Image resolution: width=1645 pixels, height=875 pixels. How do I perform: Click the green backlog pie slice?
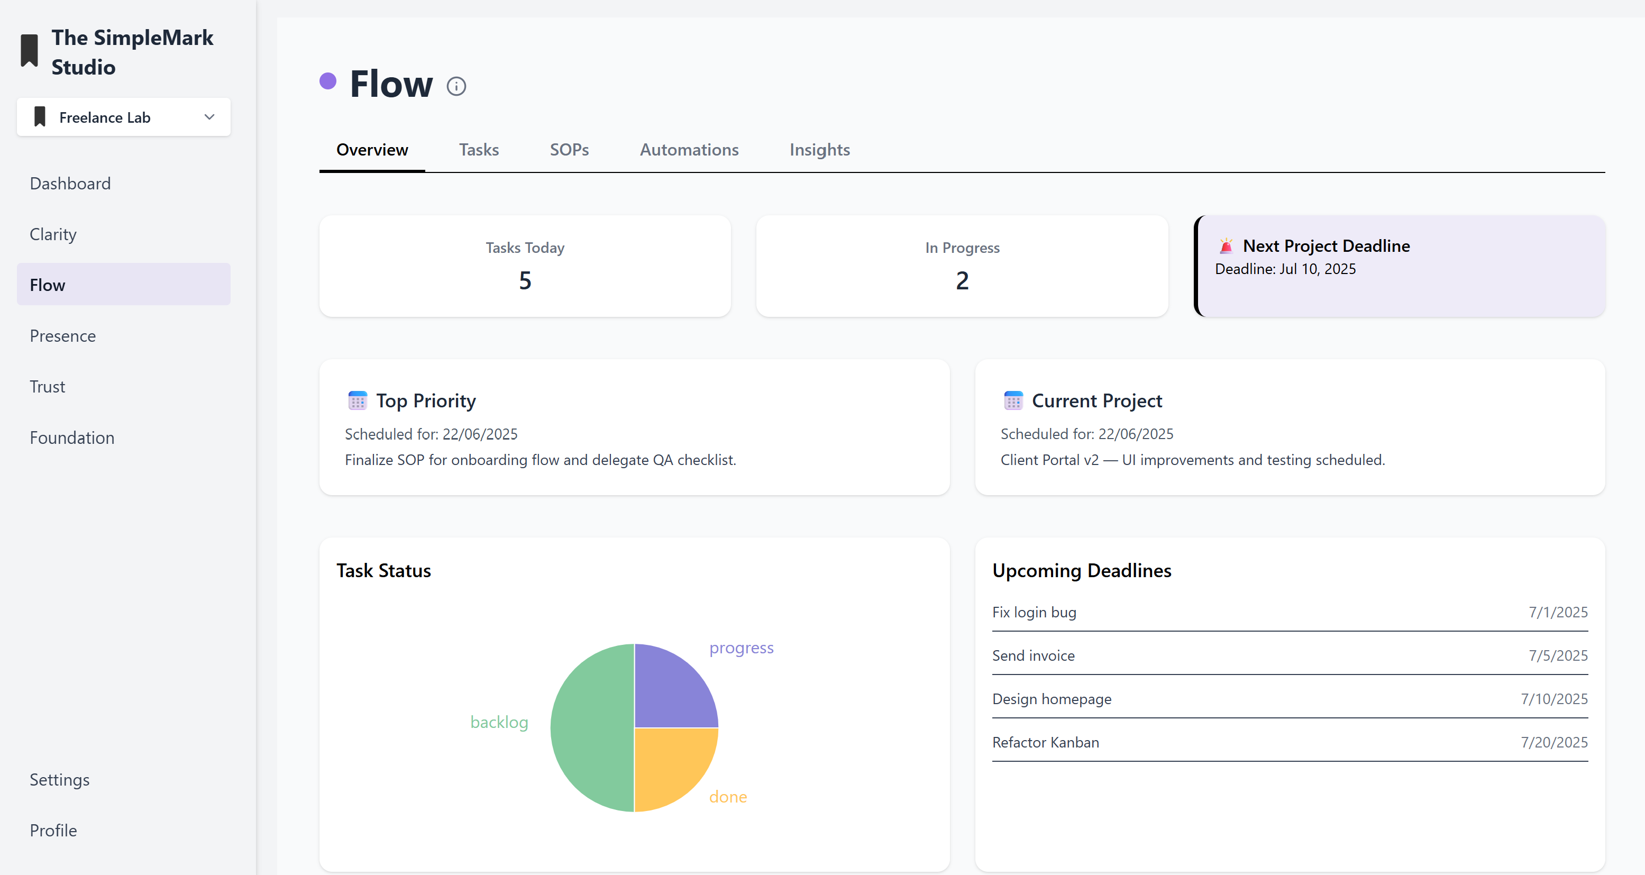click(x=591, y=728)
